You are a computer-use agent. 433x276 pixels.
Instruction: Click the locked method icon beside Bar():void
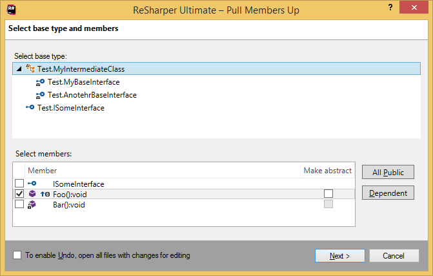(x=32, y=204)
